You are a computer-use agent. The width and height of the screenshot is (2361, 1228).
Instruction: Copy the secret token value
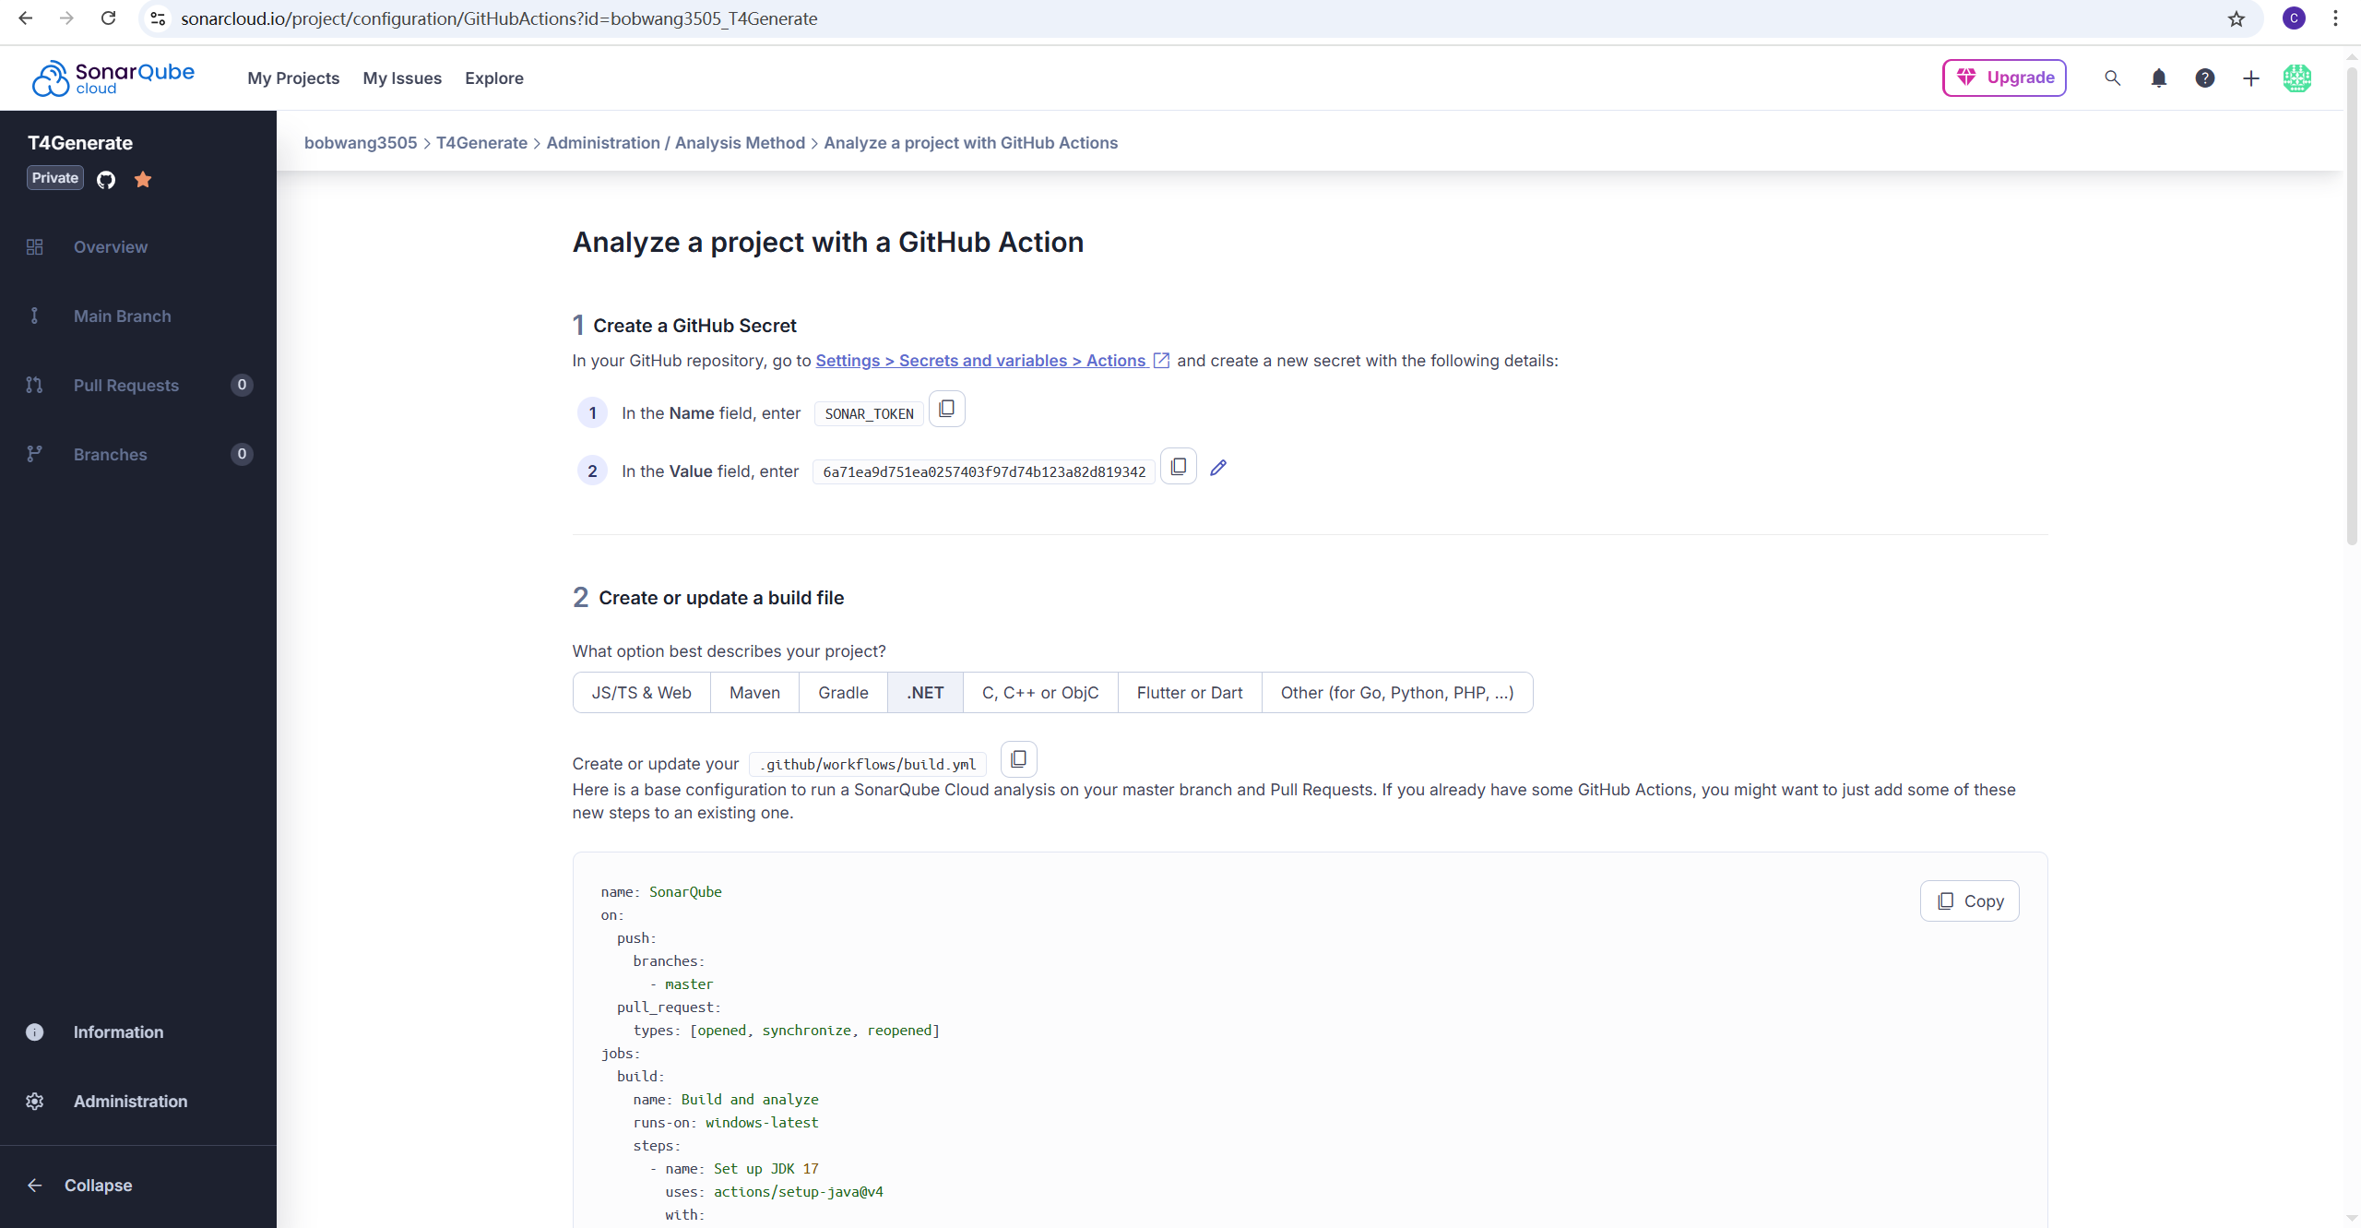click(x=1178, y=467)
